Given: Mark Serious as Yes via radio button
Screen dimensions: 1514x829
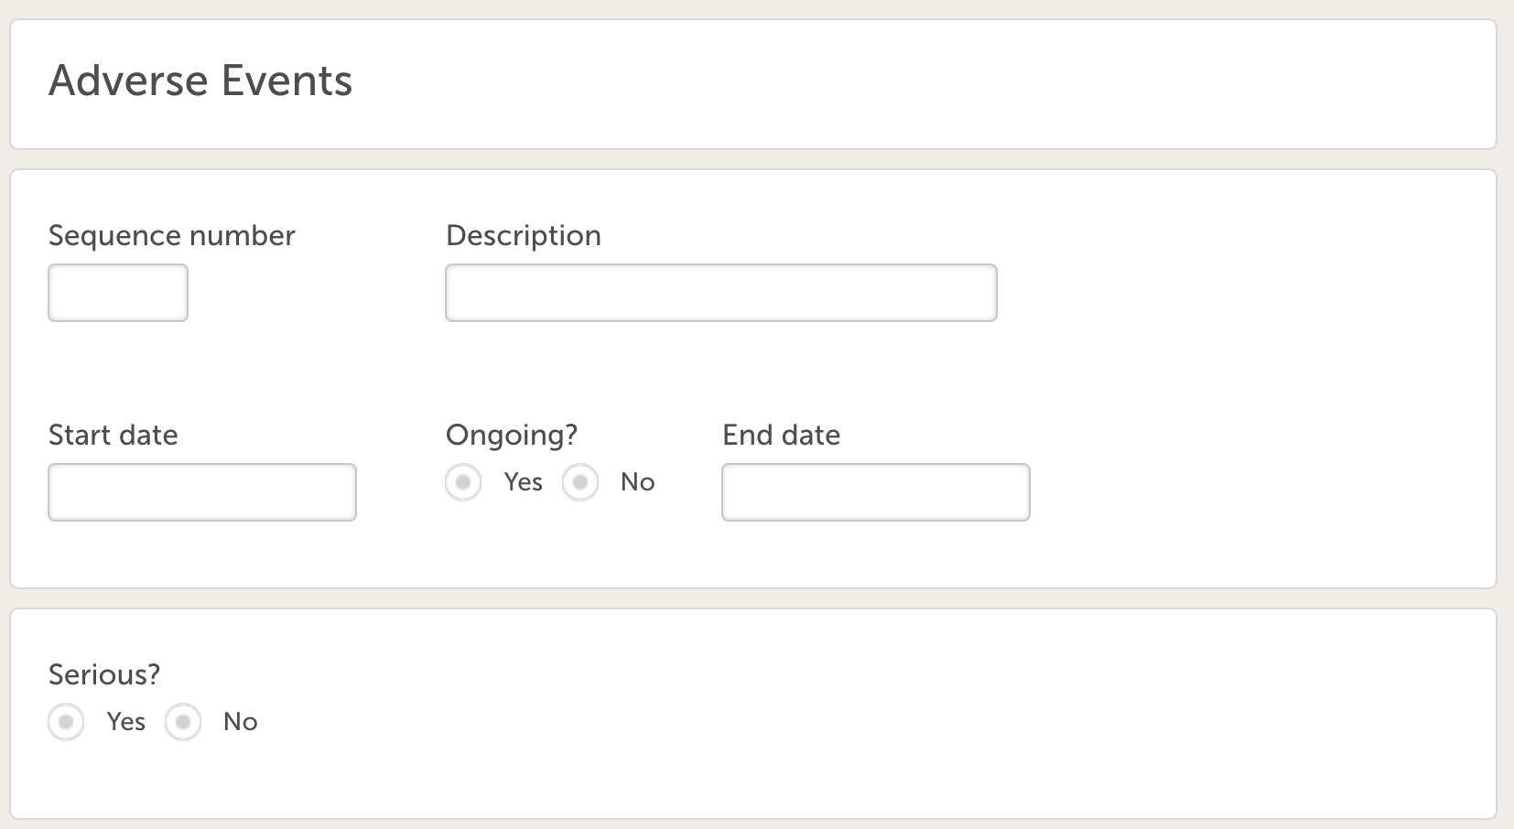Looking at the screenshot, I should (66, 722).
